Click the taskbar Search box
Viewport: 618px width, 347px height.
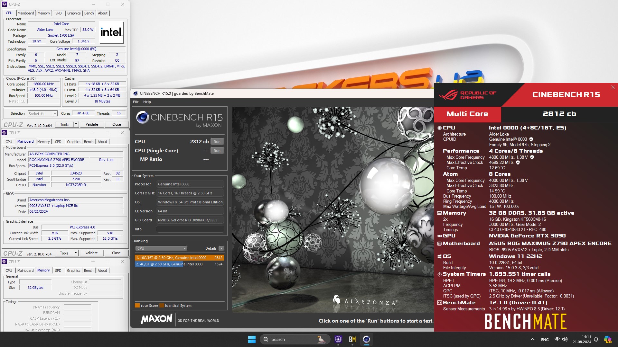pos(295,339)
